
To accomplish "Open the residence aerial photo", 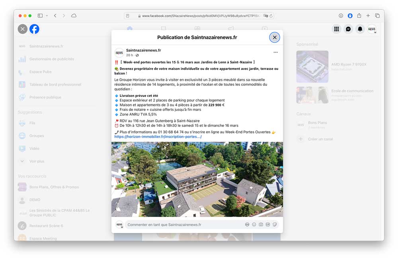I will coord(197,179).
